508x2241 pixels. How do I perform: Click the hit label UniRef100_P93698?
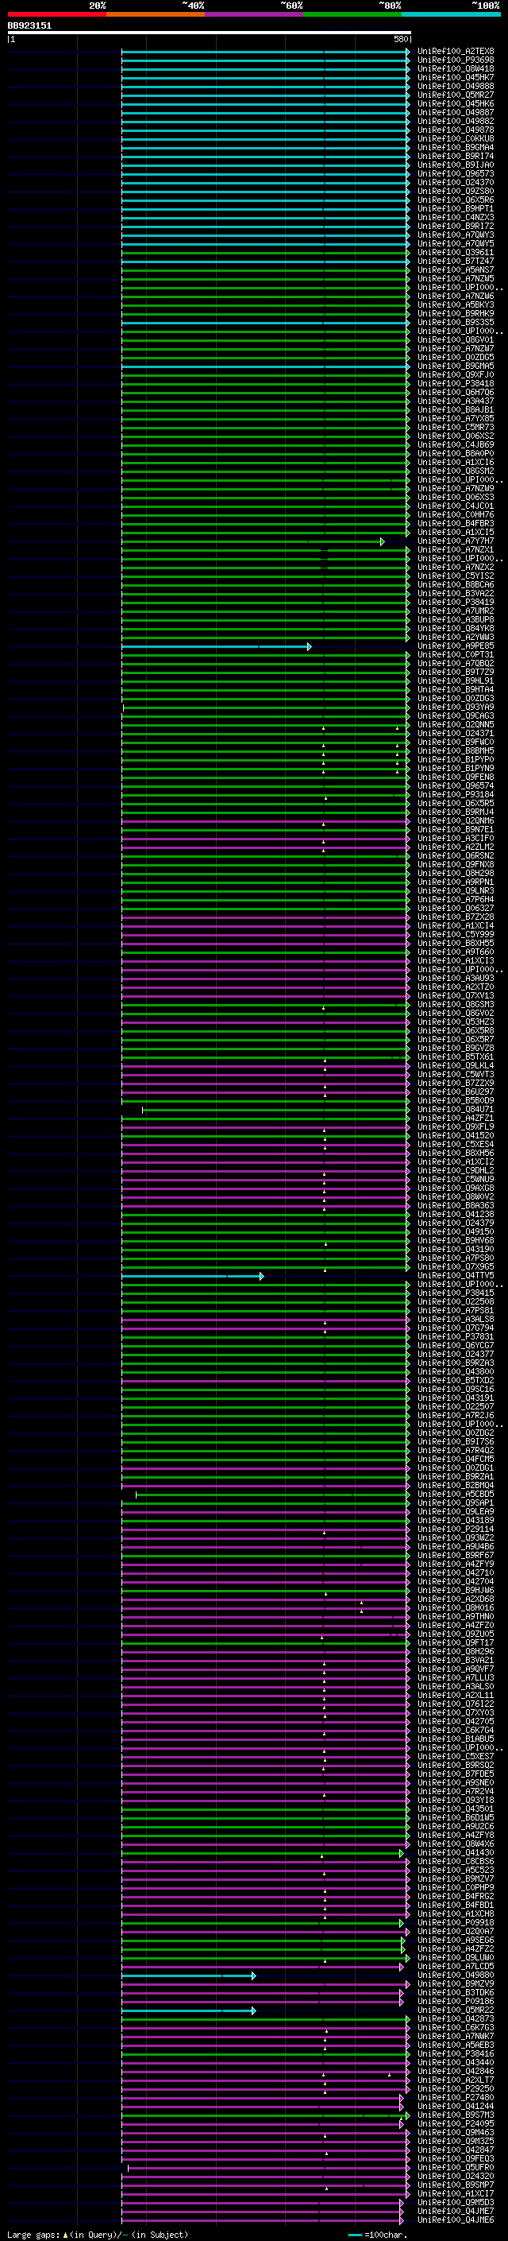coord(456,60)
